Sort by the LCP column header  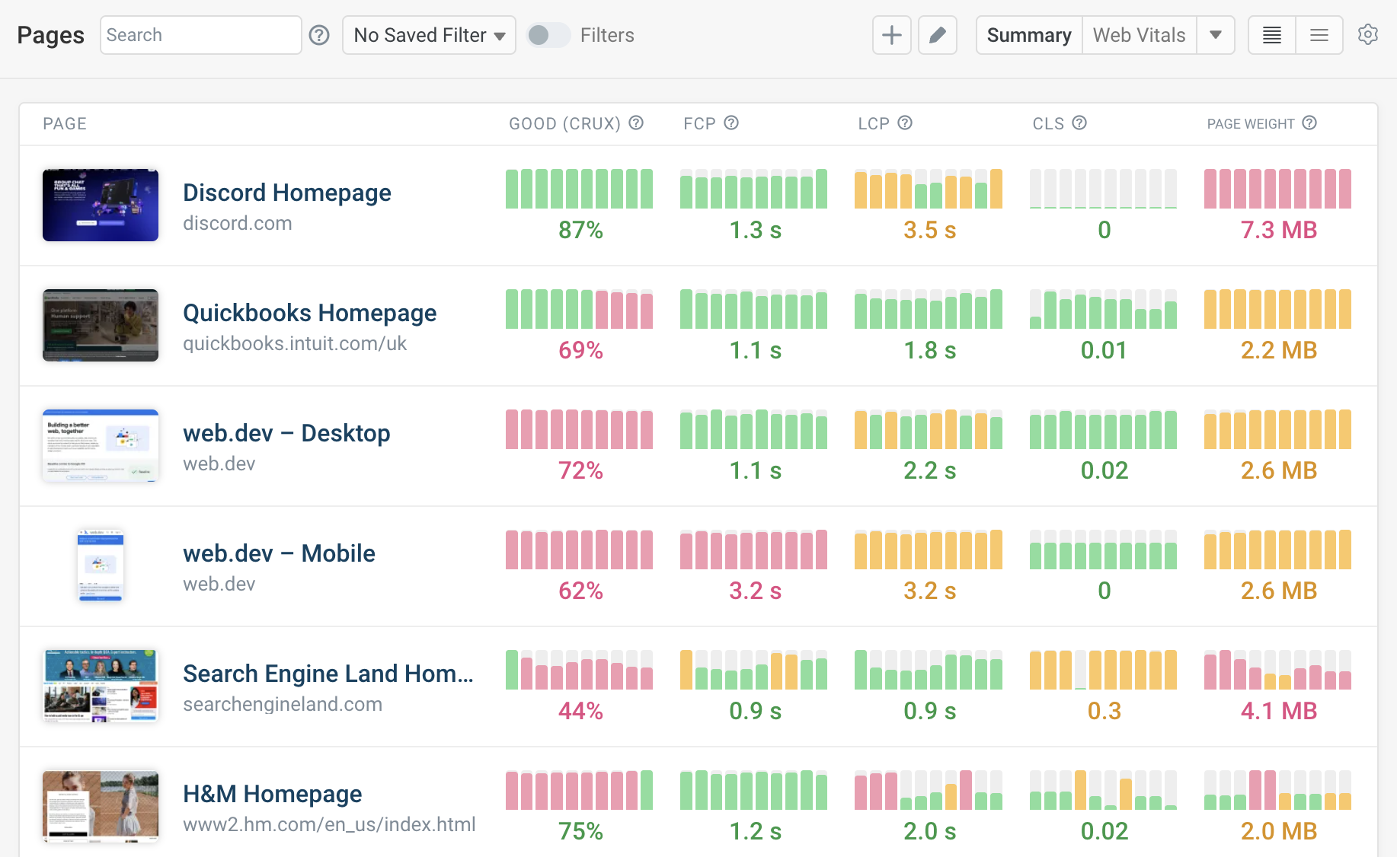coord(874,123)
